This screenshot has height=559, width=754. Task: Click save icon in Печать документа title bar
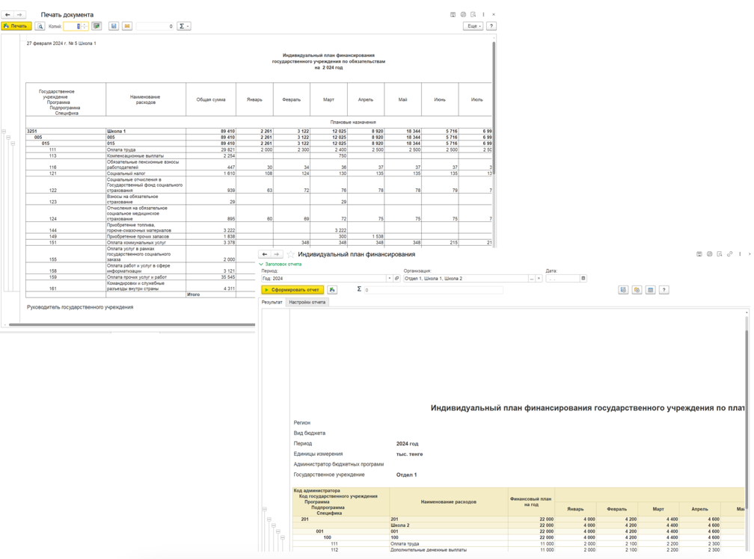click(x=453, y=14)
